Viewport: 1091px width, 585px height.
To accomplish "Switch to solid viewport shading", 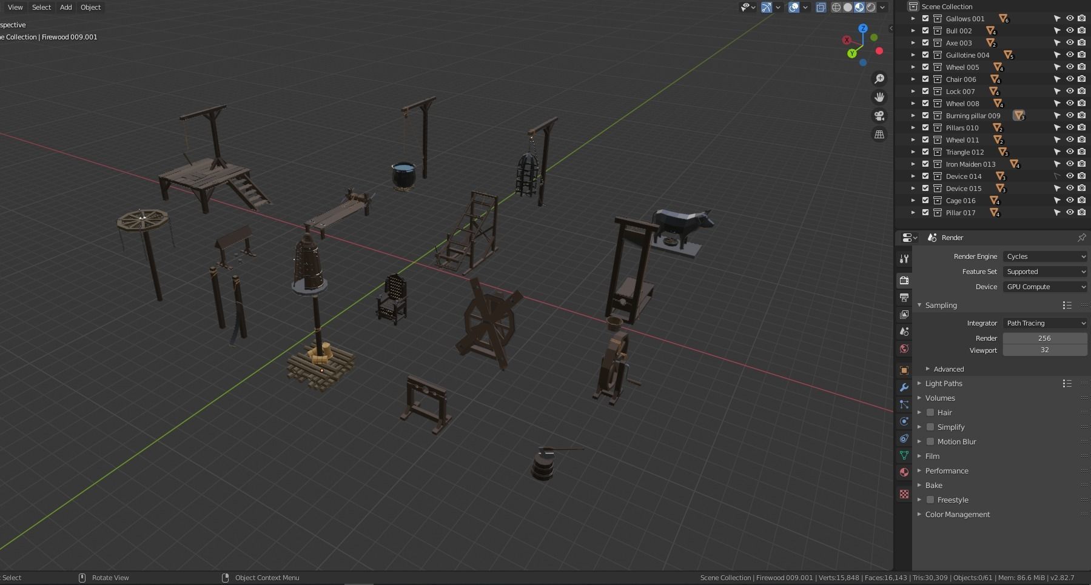I will coord(848,7).
